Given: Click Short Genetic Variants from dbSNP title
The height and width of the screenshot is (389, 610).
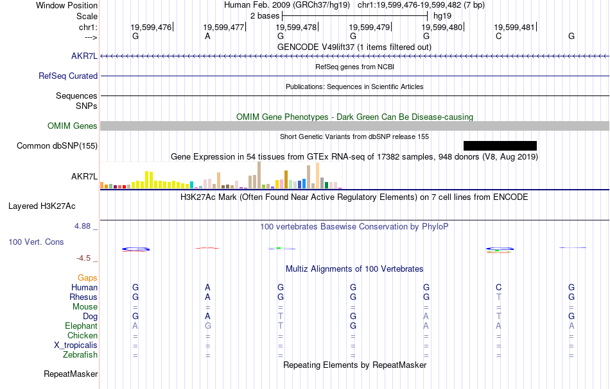Looking at the screenshot, I should pyautogui.click(x=354, y=137).
